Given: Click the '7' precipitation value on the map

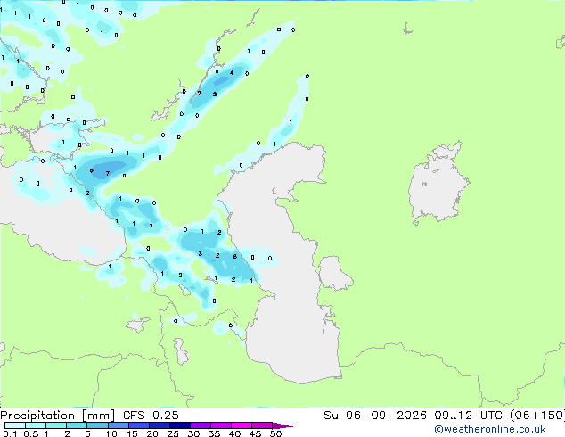Looking at the screenshot, I should 107,174.
